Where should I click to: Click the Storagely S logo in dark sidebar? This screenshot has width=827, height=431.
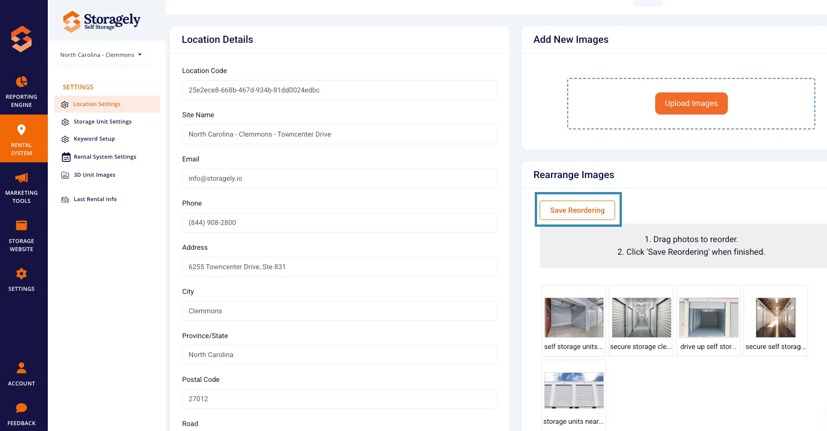(22, 39)
